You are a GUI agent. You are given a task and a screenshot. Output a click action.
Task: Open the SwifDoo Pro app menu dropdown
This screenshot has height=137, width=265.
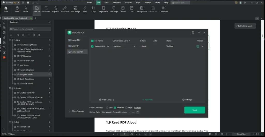tap(18, 3)
